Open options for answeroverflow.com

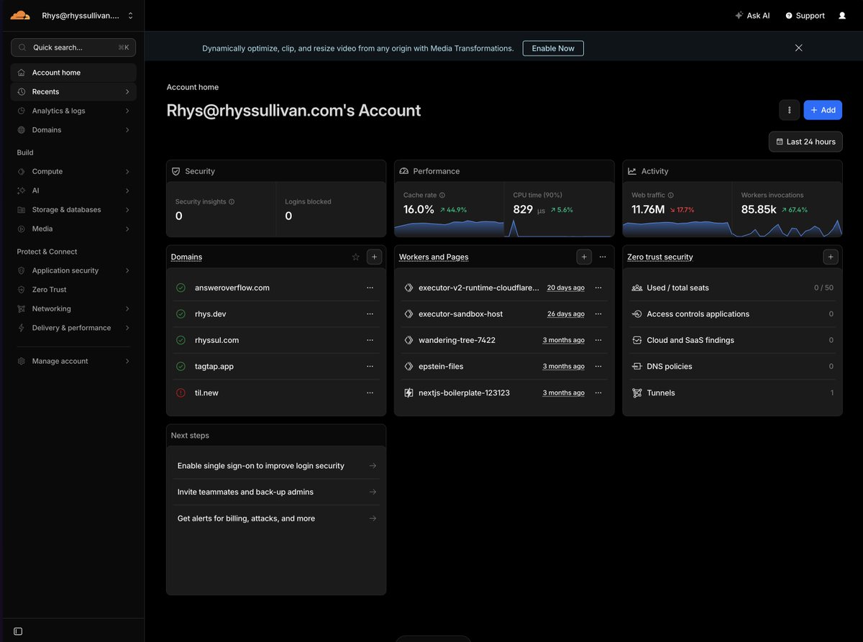point(370,288)
